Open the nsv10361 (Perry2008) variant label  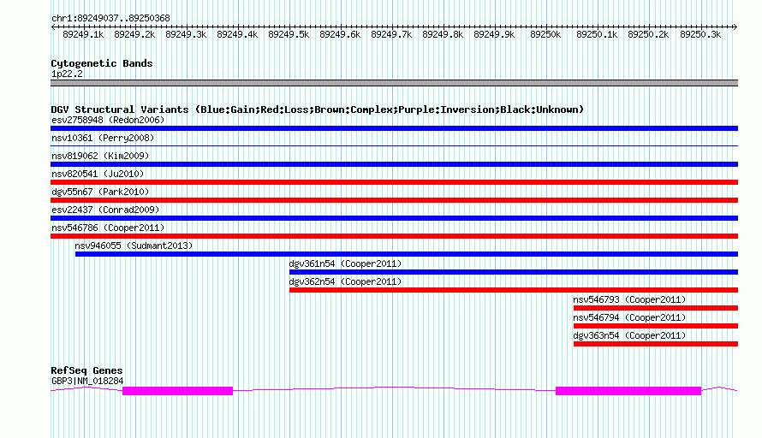pyautogui.click(x=103, y=138)
